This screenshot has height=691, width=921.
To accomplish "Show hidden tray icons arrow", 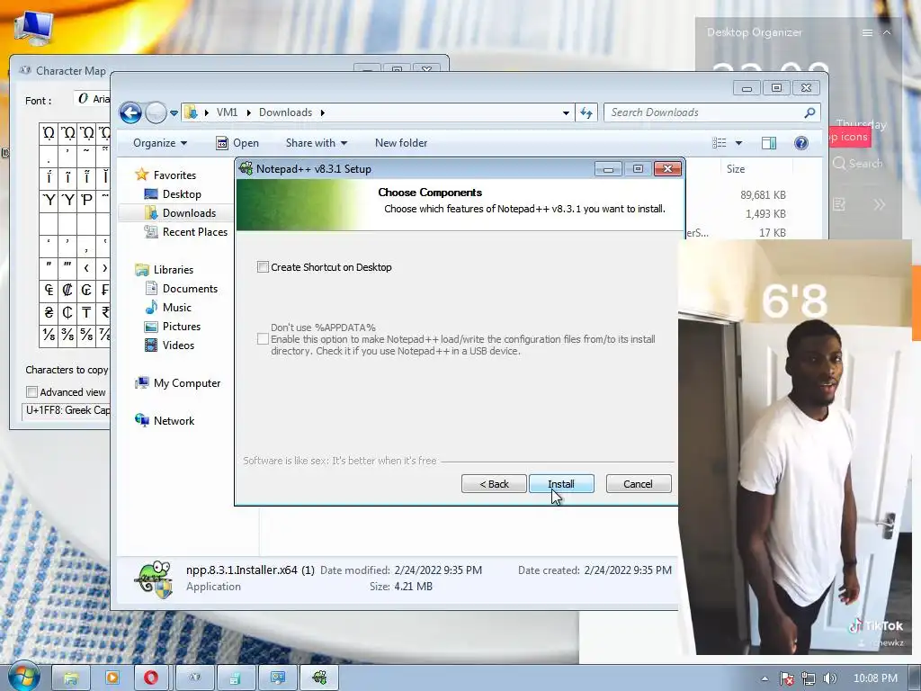I will pos(765,678).
